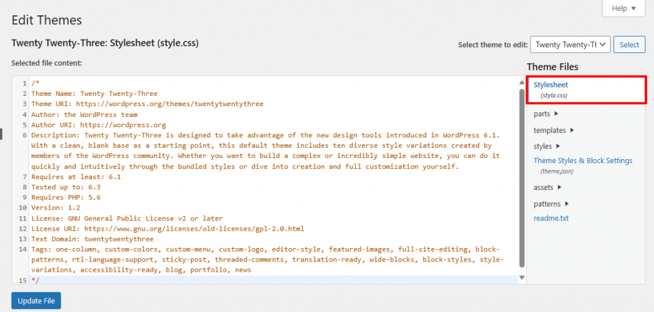Click the Select theme button
This screenshot has width=654, height=312.
click(629, 45)
